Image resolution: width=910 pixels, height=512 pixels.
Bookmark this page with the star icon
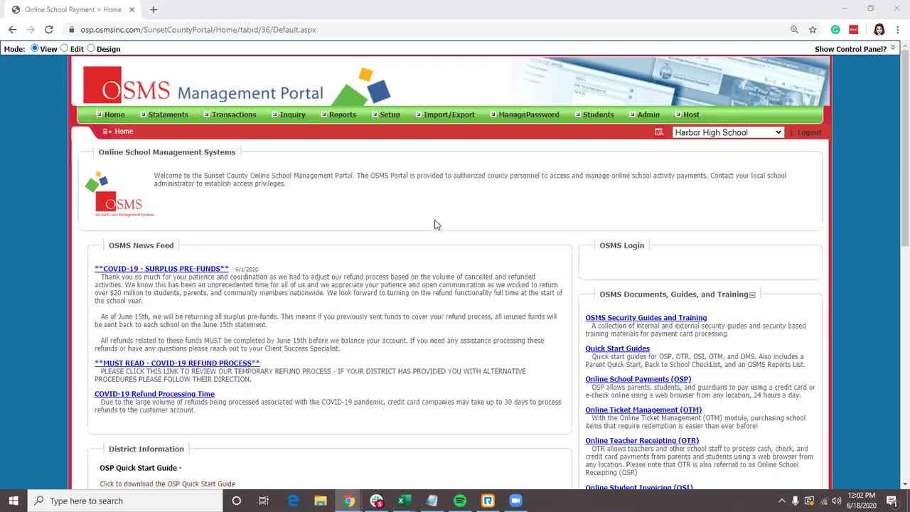pos(813,30)
